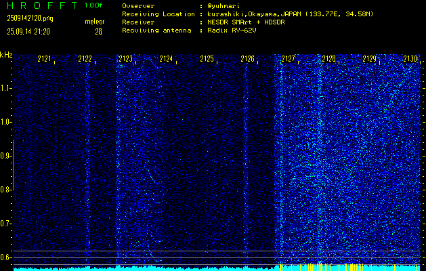The image size is (426, 271).
Task: Click the Radix RY-62V antenna text
Action: [x=232, y=30]
